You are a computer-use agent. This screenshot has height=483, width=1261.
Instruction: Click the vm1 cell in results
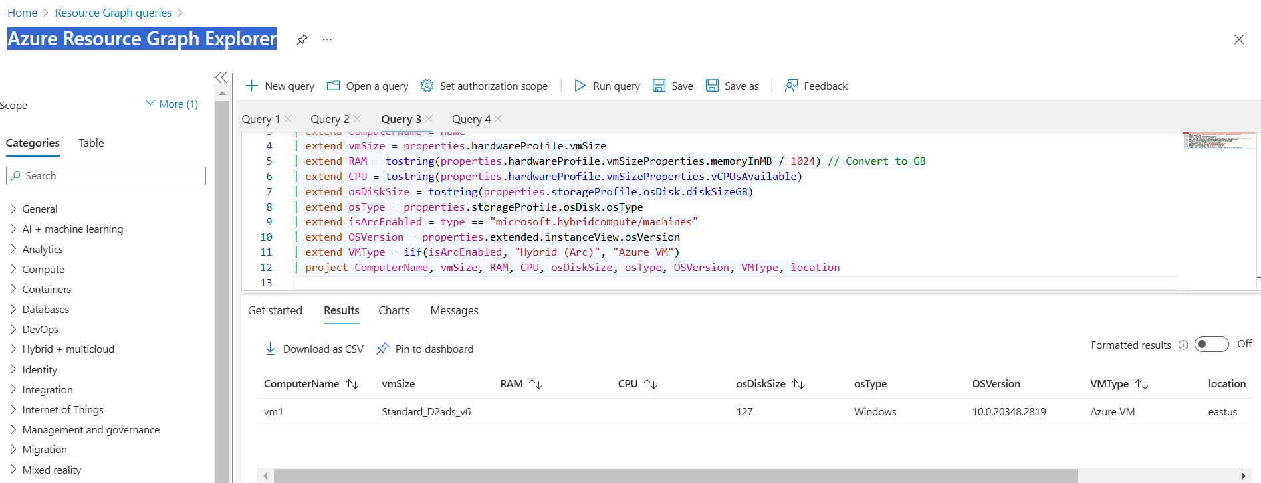[273, 412]
